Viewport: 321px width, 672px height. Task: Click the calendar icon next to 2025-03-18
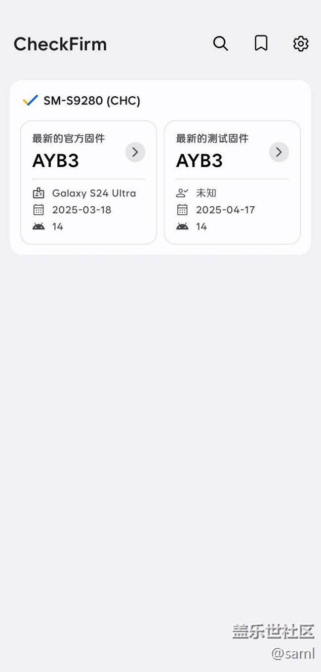pyautogui.click(x=39, y=210)
